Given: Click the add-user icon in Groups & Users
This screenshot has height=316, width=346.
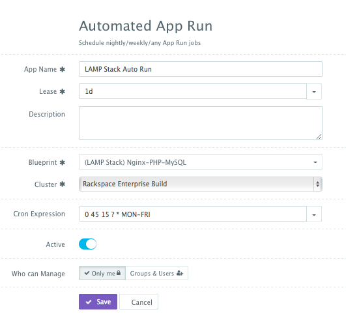Looking at the screenshot, I should (180, 273).
